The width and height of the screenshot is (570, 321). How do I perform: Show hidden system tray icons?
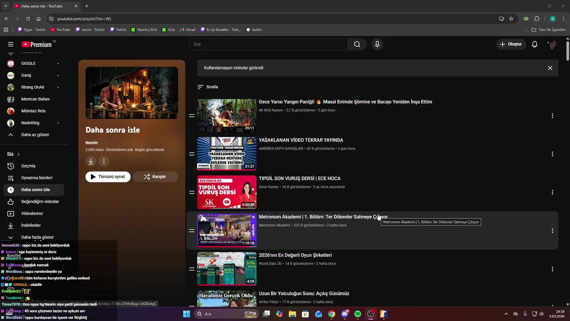point(506,314)
